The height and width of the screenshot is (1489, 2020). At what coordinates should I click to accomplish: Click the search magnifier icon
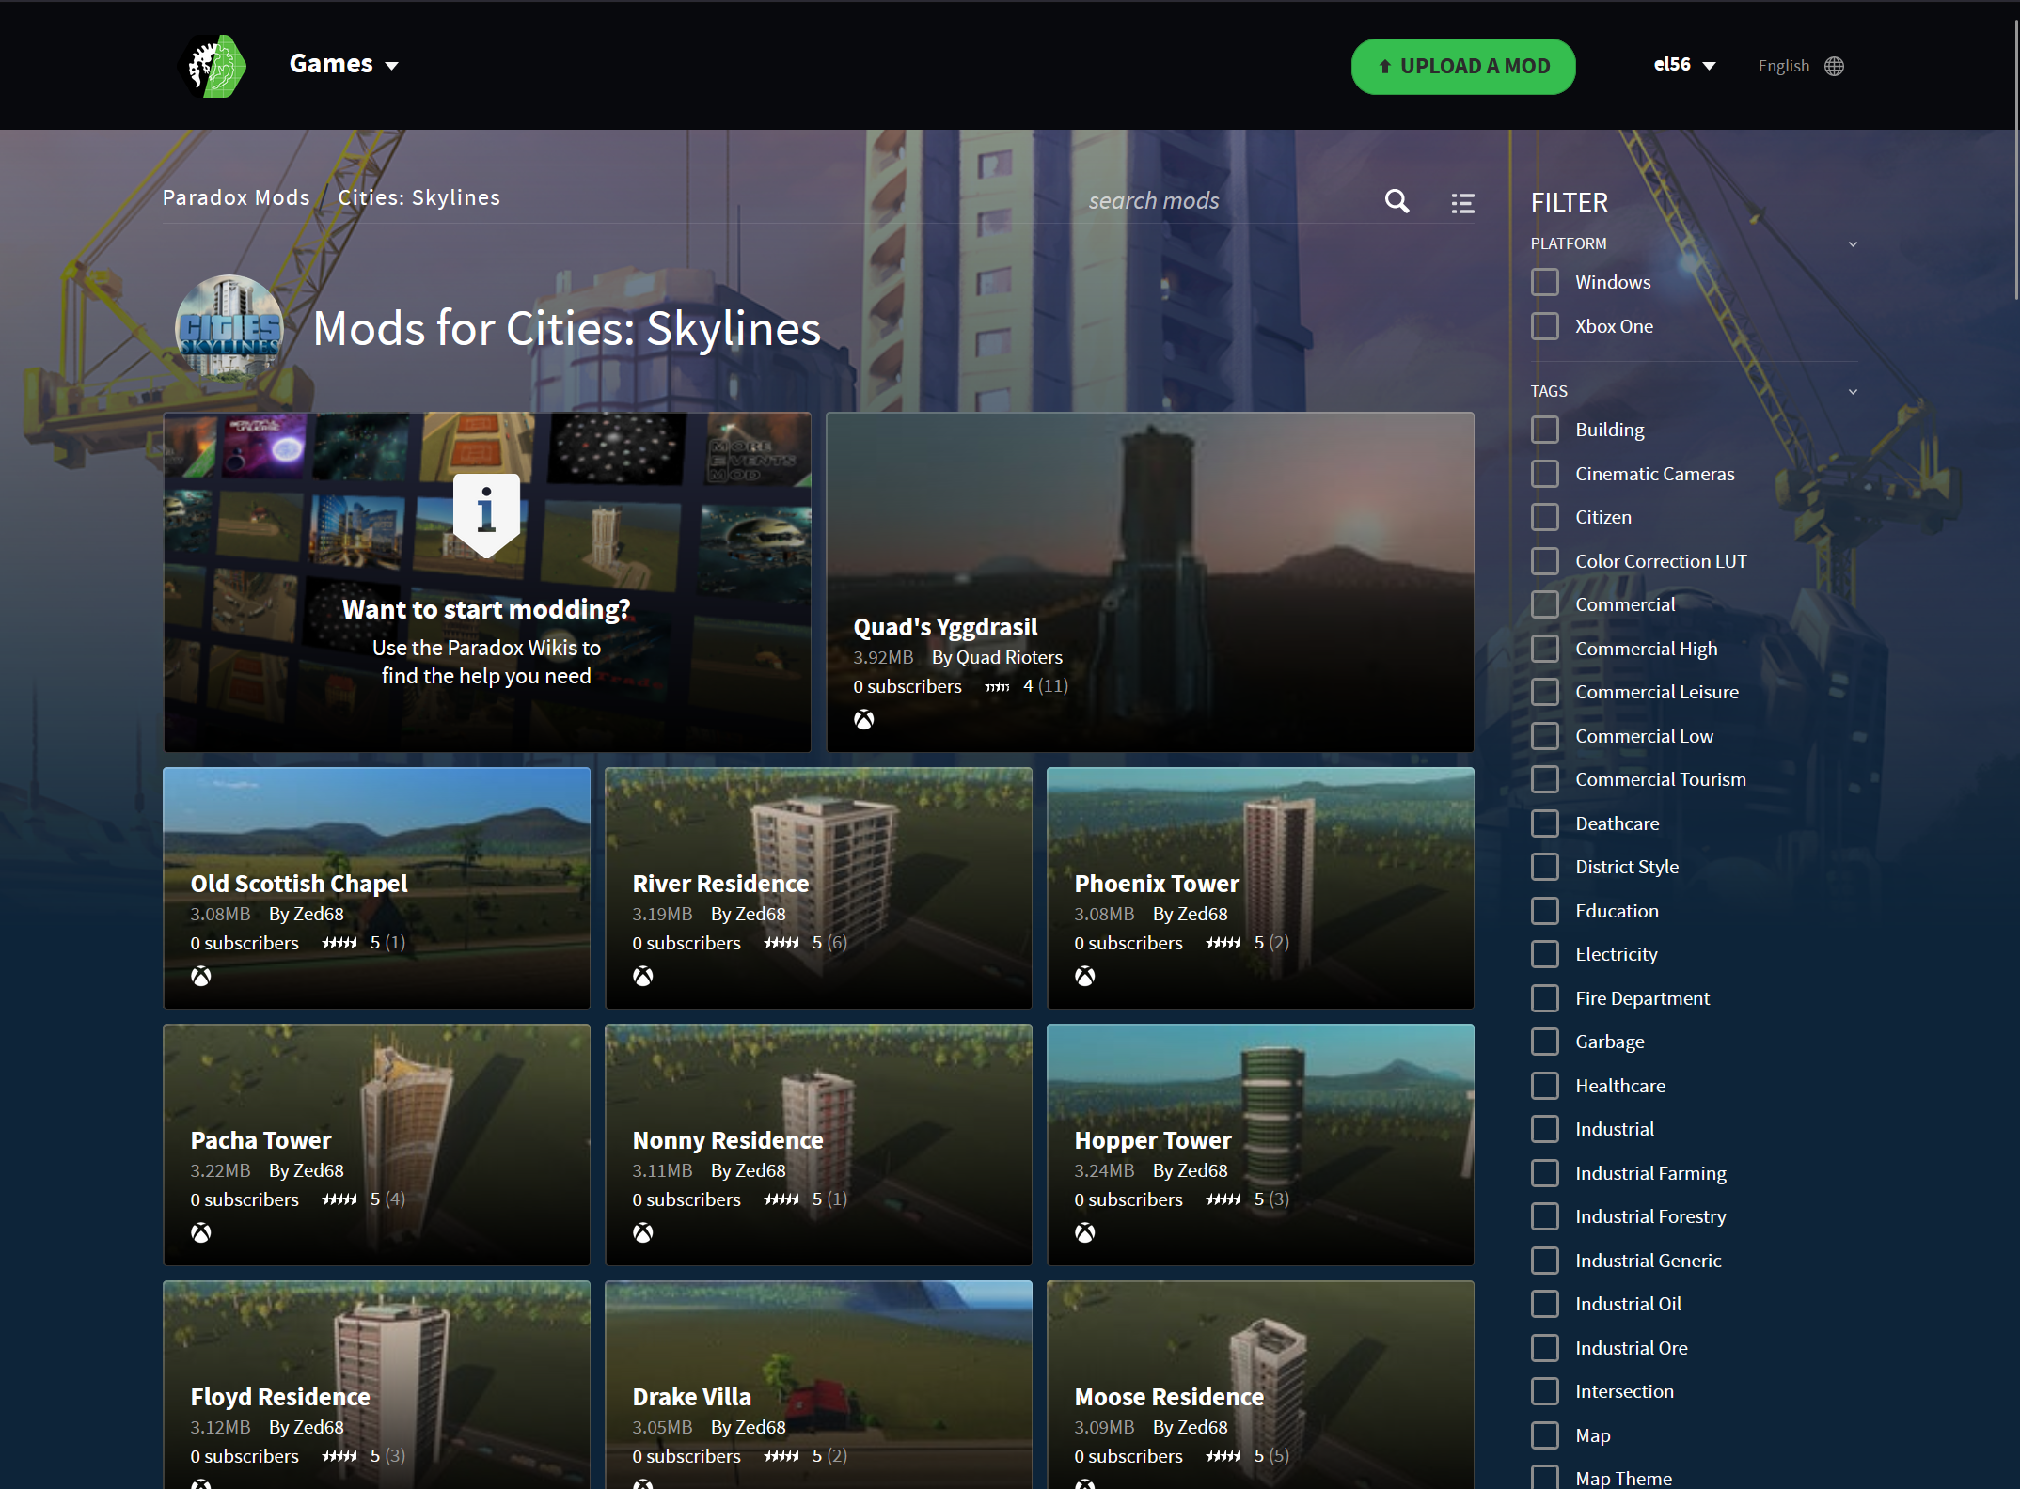1397,201
